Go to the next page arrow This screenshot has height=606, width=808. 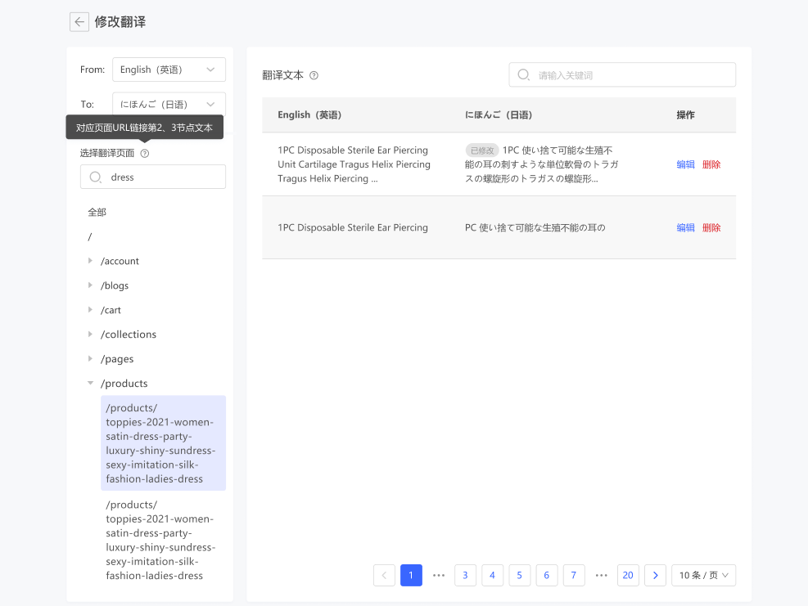[655, 575]
